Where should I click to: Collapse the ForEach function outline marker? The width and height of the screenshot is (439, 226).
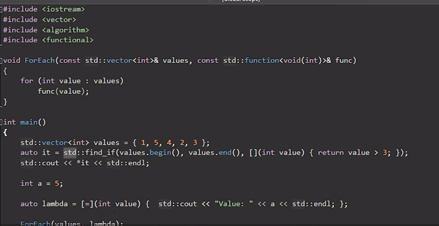click(x=1, y=60)
